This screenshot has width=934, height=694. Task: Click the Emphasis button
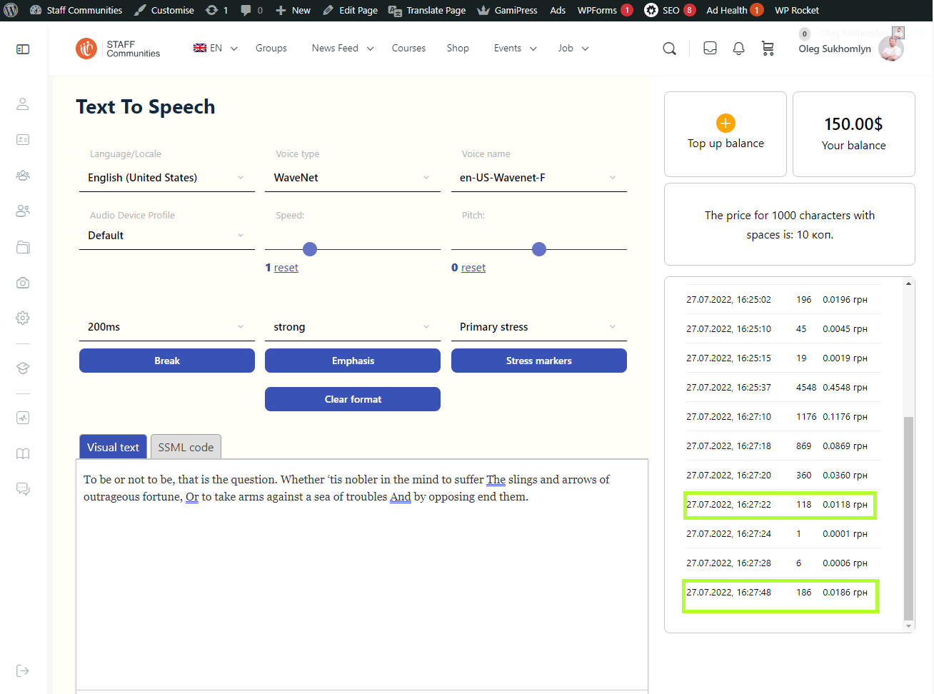tap(353, 361)
